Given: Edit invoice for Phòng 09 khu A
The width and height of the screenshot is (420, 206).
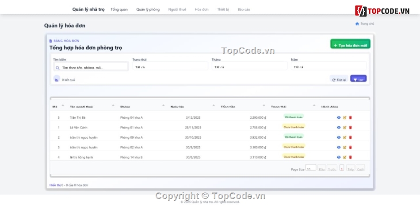Looking at the screenshot, I should (345, 137).
